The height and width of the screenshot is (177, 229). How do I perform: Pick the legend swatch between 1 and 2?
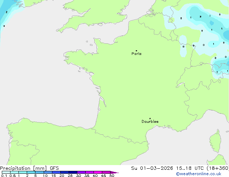pyautogui.click(x=23, y=172)
